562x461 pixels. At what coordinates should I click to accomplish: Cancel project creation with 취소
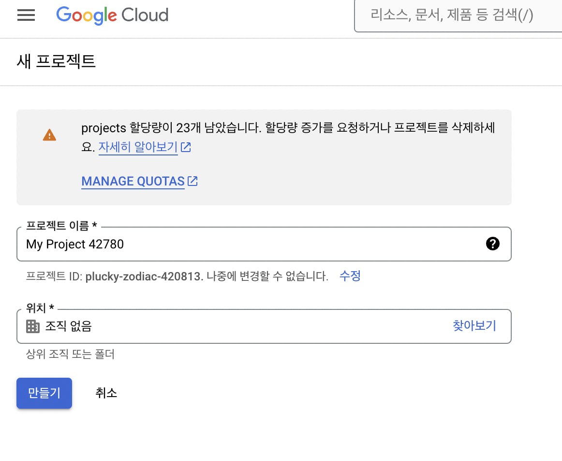(106, 393)
